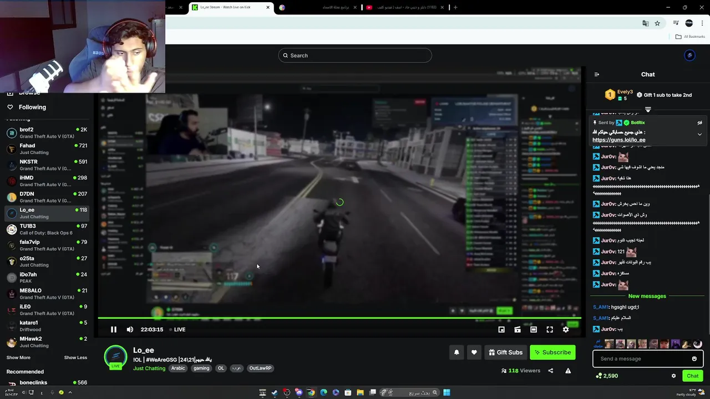Select the Arabic tag
This screenshot has height=399, width=710.
click(178, 368)
